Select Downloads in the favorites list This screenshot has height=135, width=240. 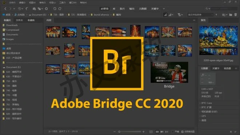pos(12,25)
